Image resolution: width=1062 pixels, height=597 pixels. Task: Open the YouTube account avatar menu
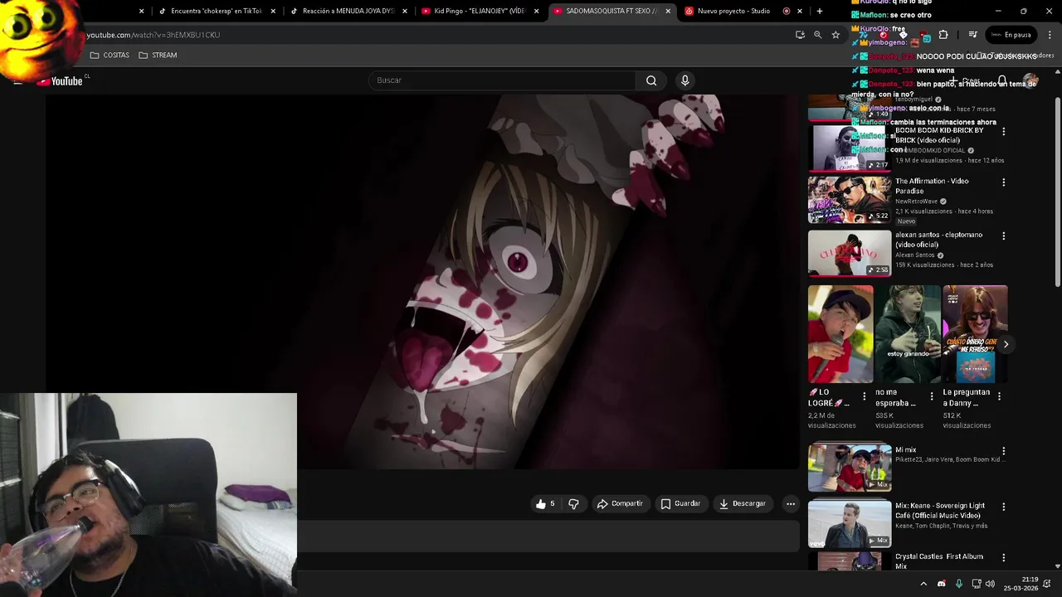pos(1030,80)
